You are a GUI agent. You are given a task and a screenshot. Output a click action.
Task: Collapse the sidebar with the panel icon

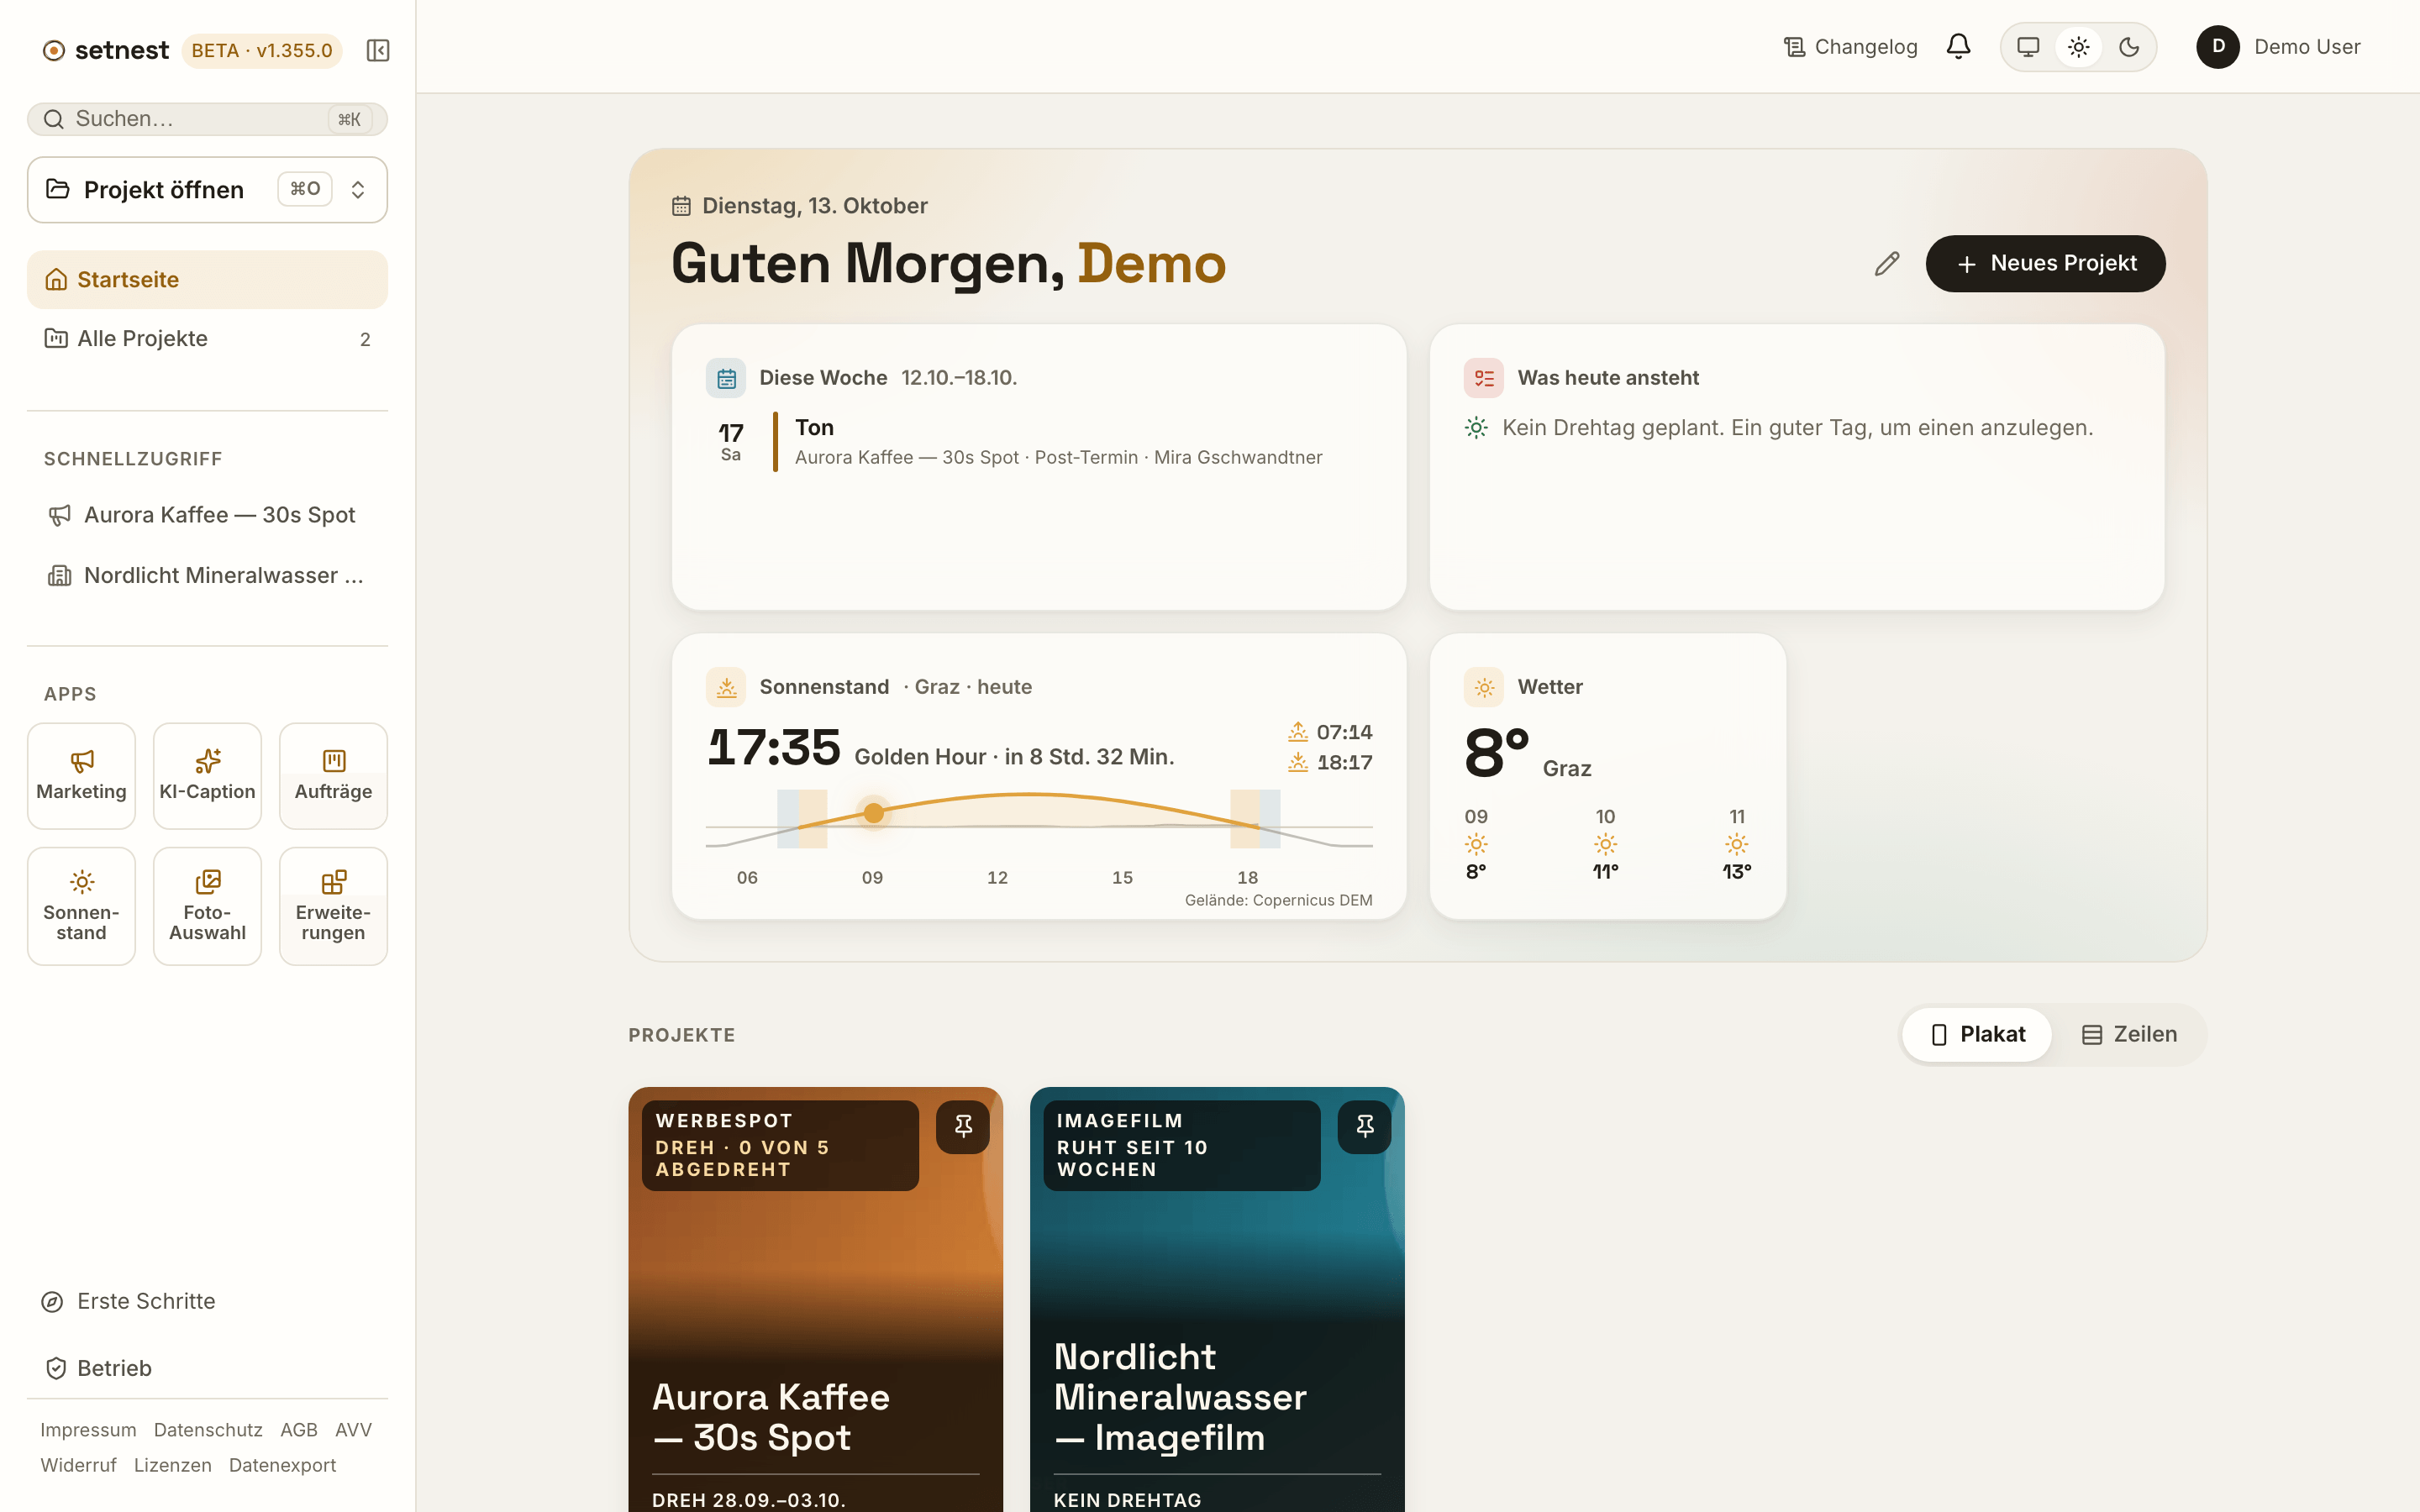click(377, 50)
